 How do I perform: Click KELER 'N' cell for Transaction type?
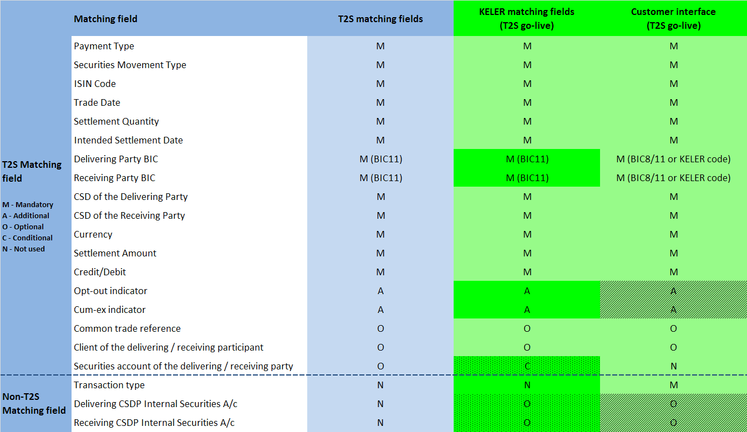click(x=527, y=385)
